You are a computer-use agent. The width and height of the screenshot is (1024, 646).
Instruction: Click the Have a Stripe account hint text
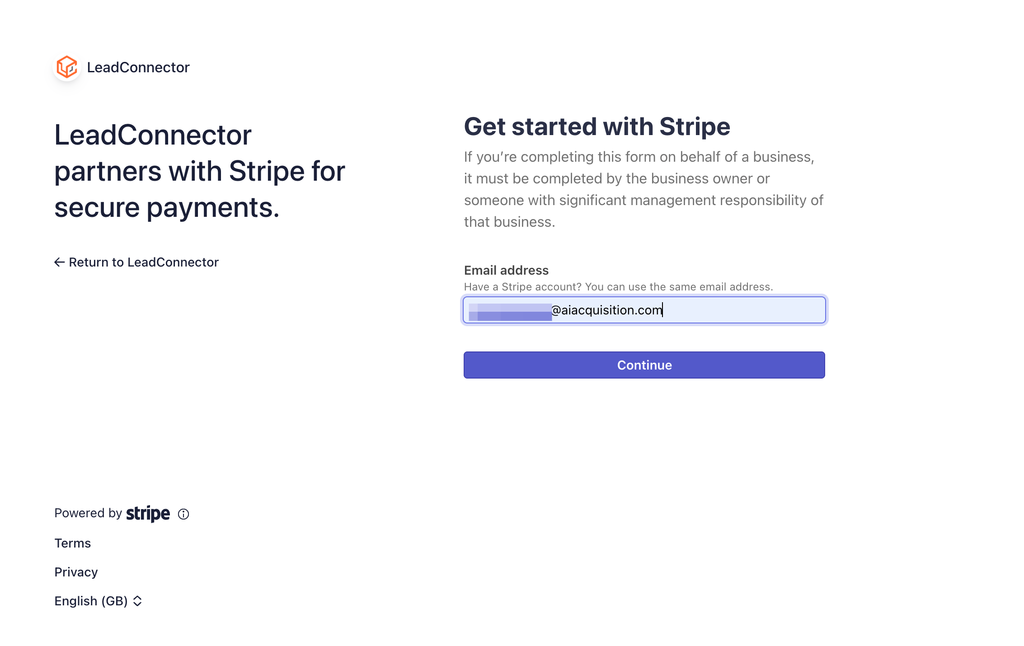(618, 286)
